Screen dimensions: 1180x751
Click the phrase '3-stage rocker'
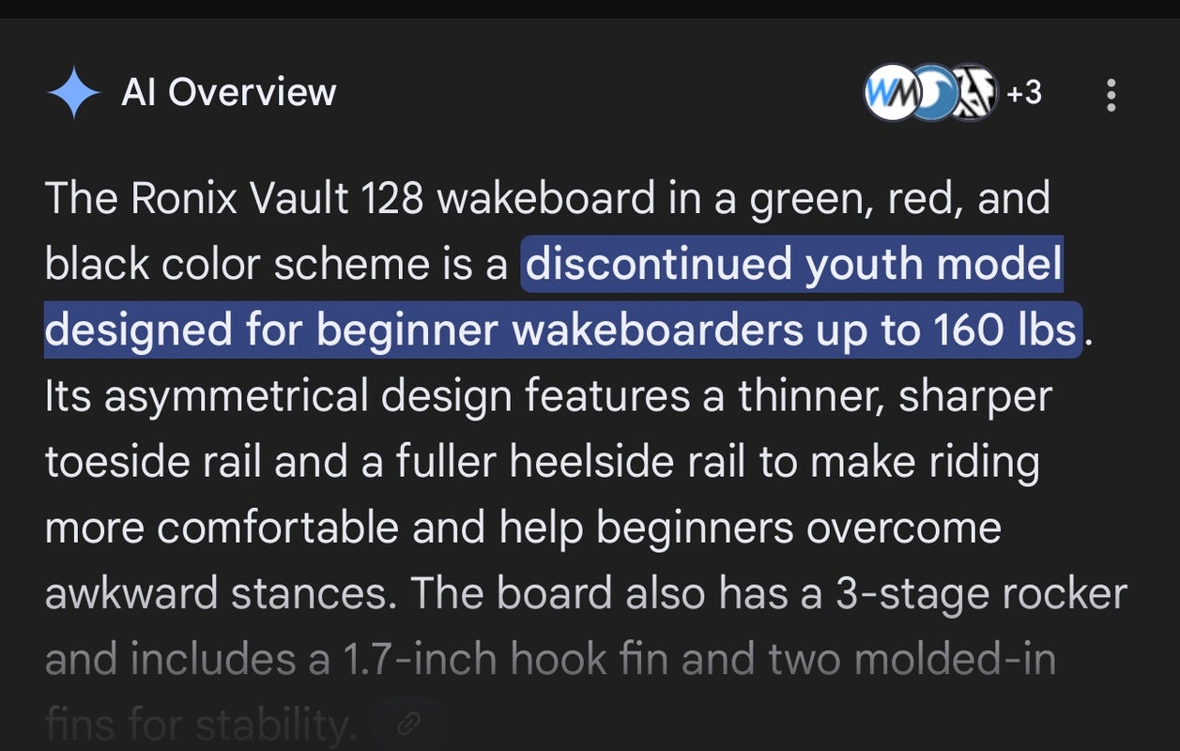(980, 593)
